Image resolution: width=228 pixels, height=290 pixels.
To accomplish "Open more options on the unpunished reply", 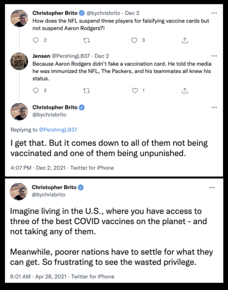I will 214,108.
